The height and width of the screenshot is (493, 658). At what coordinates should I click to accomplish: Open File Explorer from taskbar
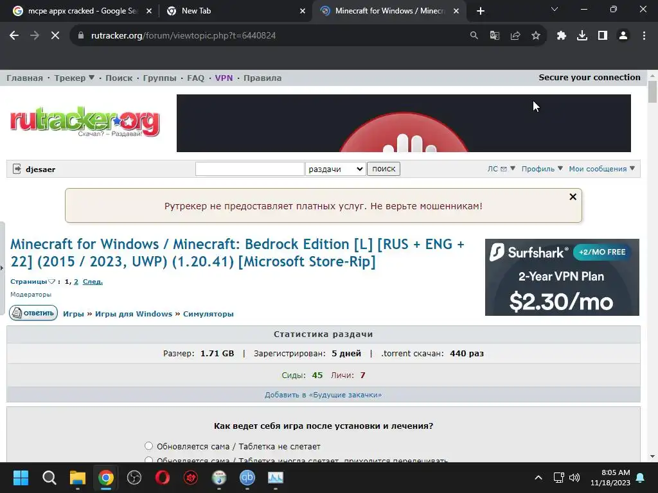(x=78, y=478)
